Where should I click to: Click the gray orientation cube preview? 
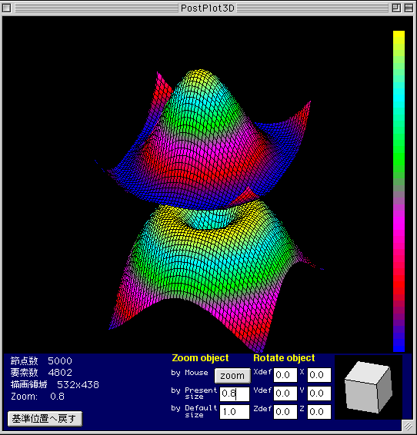368,387
